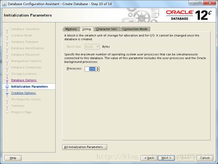Viewport: 218px width, 164px height.
Task: Click the Creation Options step bullet icon
Action: [x=7, y=93]
